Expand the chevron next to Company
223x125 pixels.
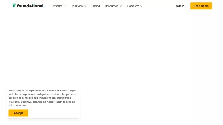(141, 6)
